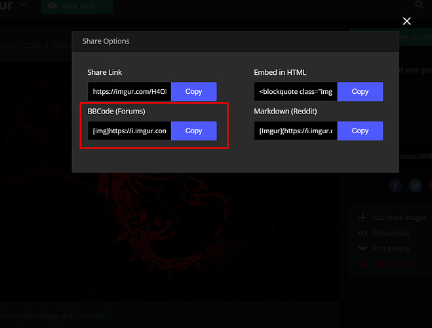Click the BBCode (Forums) label
The image size is (432, 328).
coord(116,112)
